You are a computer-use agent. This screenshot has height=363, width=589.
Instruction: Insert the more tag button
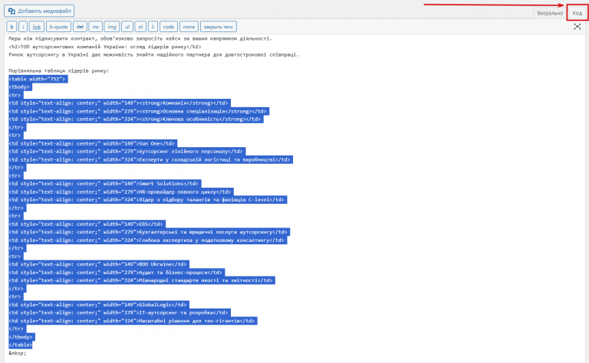point(189,27)
